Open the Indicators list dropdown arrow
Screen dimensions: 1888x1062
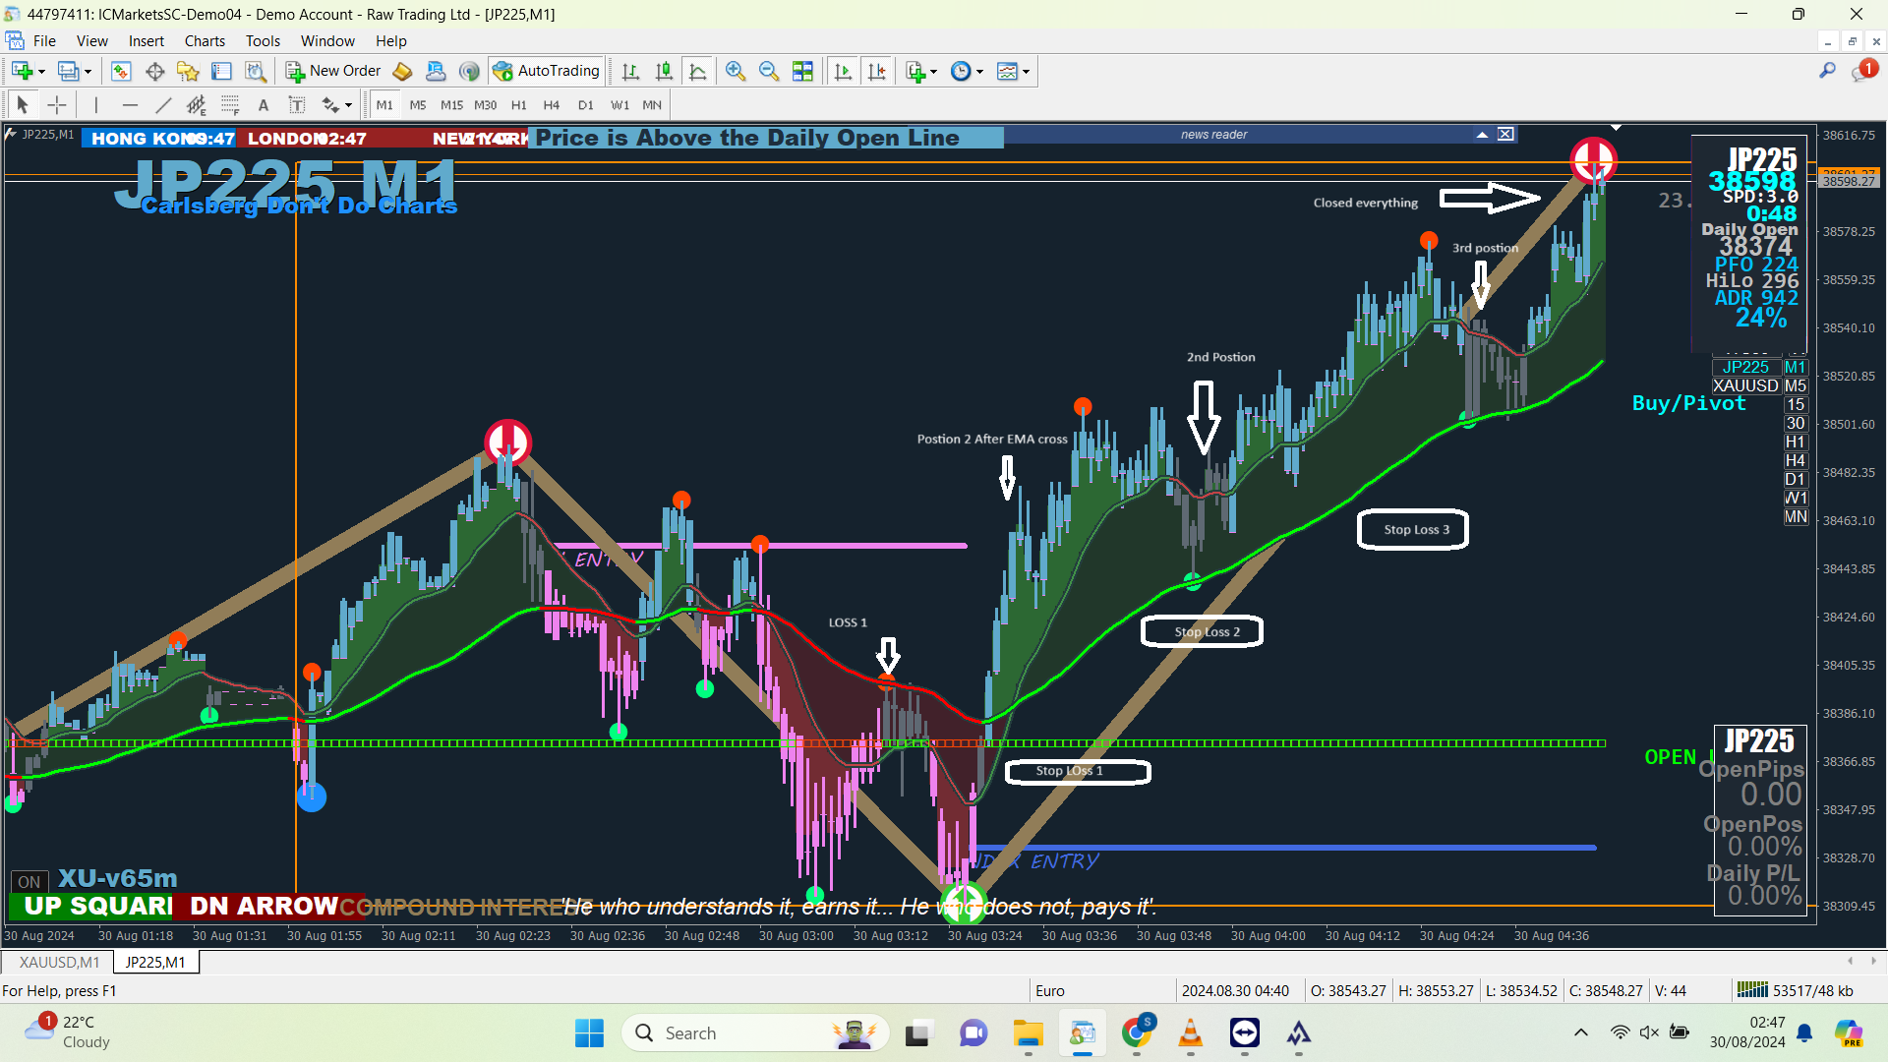(933, 72)
